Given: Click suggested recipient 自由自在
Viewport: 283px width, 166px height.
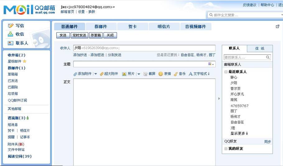Looking at the screenshot, I should coord(188,55).
